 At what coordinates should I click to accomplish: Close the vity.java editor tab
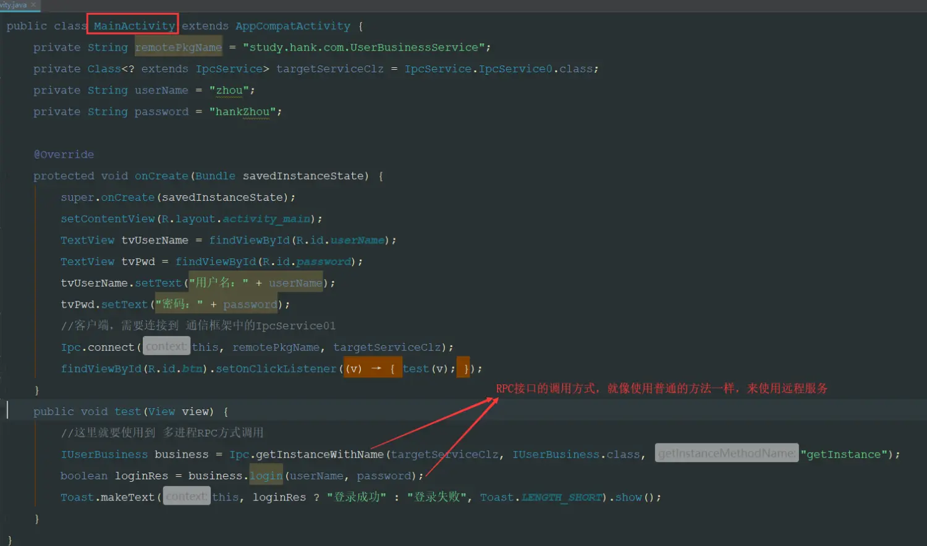pos(33,4)
